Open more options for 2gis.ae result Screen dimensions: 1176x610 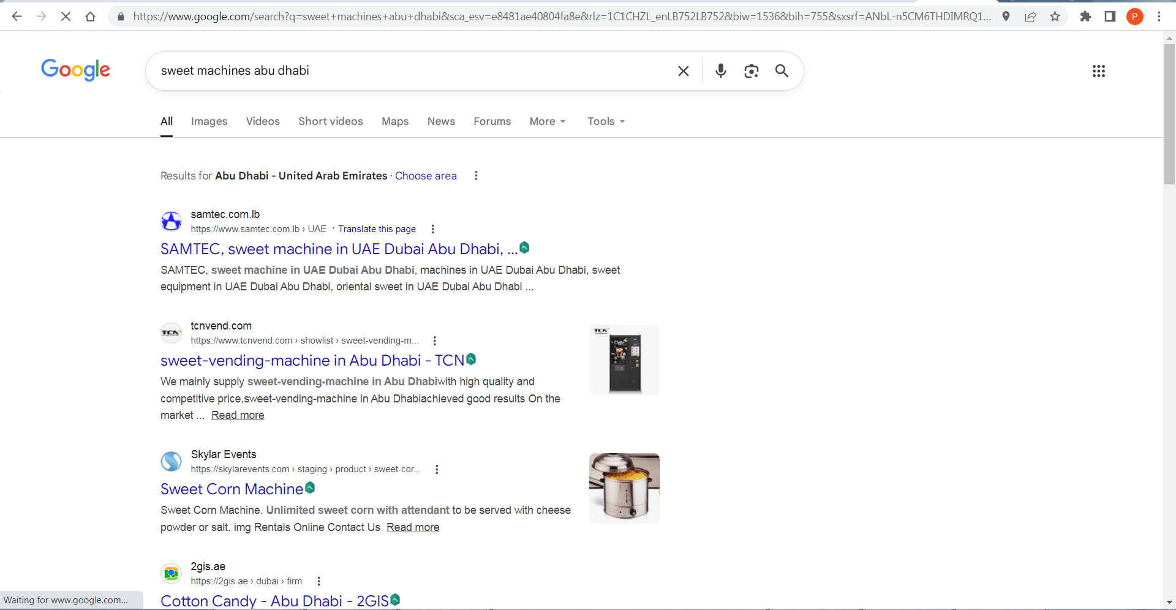pos(319,581)
